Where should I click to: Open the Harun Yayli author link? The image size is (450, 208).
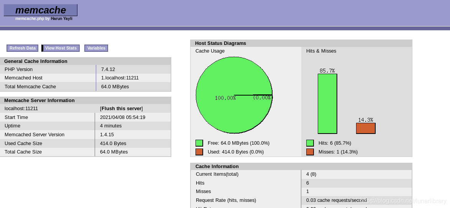pos(61,19)
